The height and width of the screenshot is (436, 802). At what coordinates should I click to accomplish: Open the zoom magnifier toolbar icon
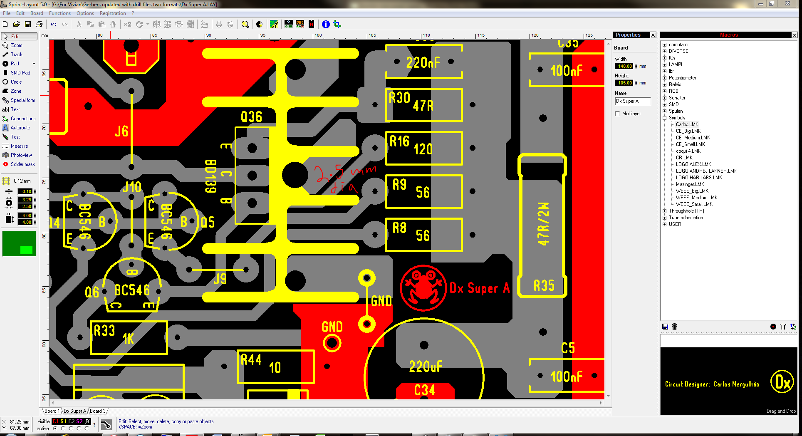pyautogui.click(x=245, y=24)
